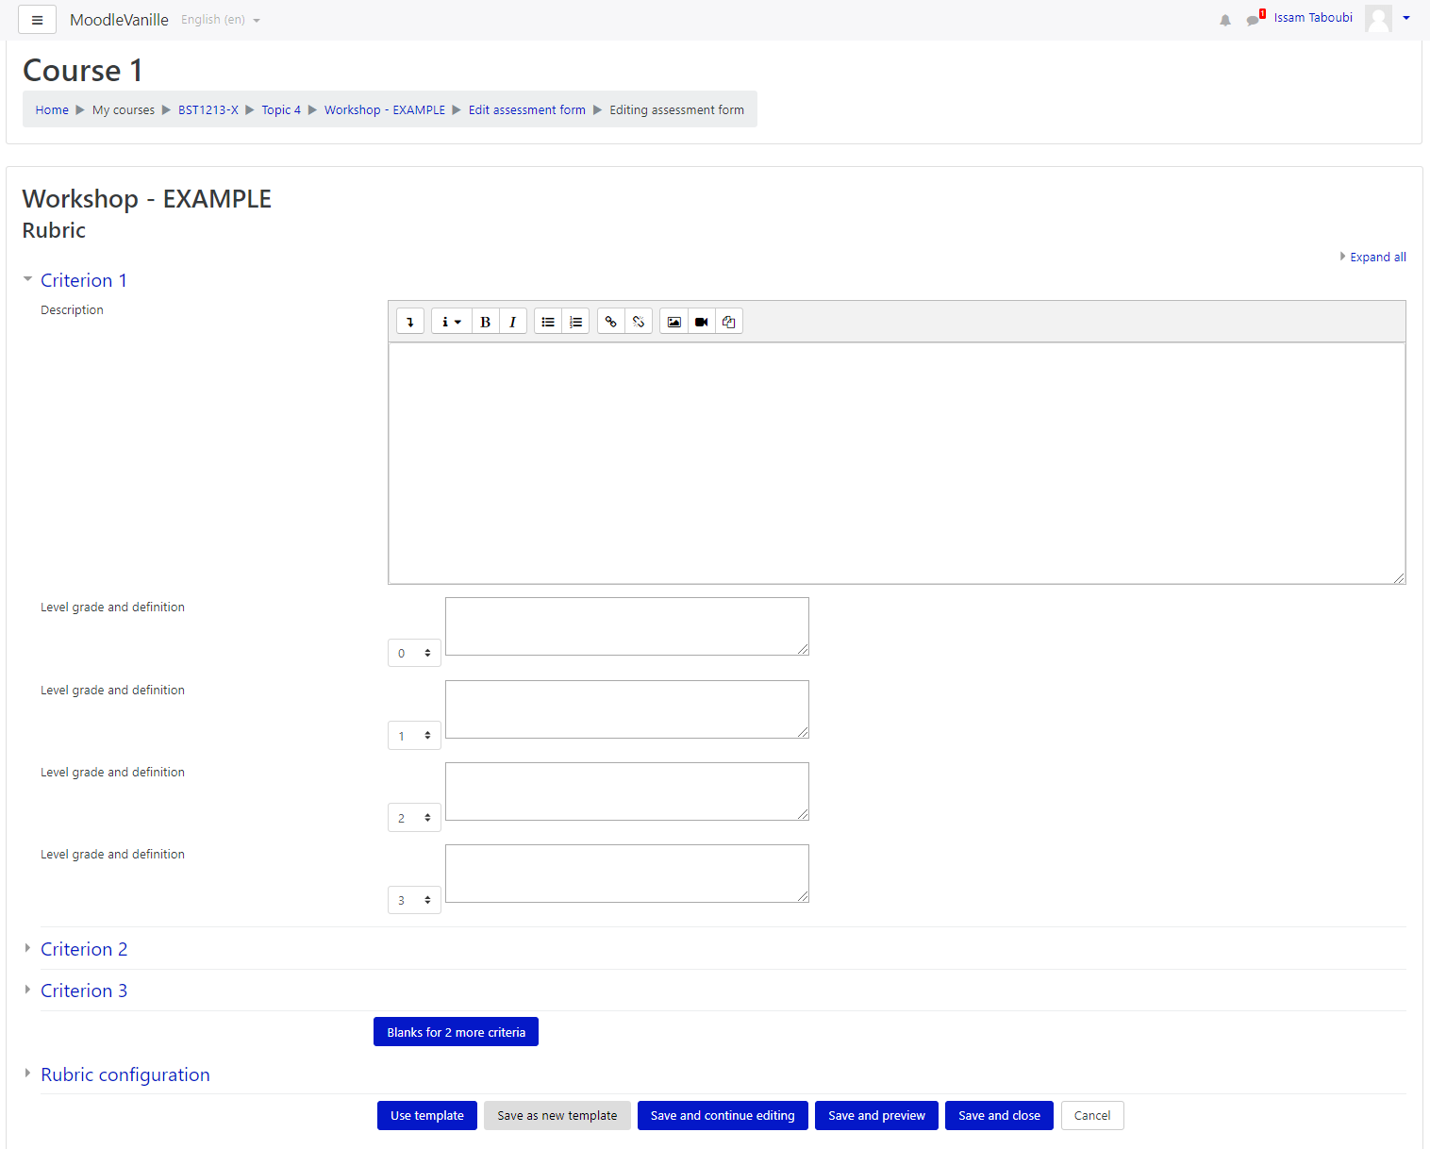This screenshot has height=1149, width=1430.
Task: Toggle italic formatting in editor
Action: pyautogui.click(x=513, y=322)
